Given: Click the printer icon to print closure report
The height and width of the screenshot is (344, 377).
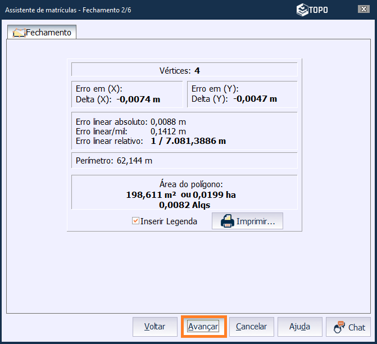Looking at the screenshot, I should tap(228, 221).
